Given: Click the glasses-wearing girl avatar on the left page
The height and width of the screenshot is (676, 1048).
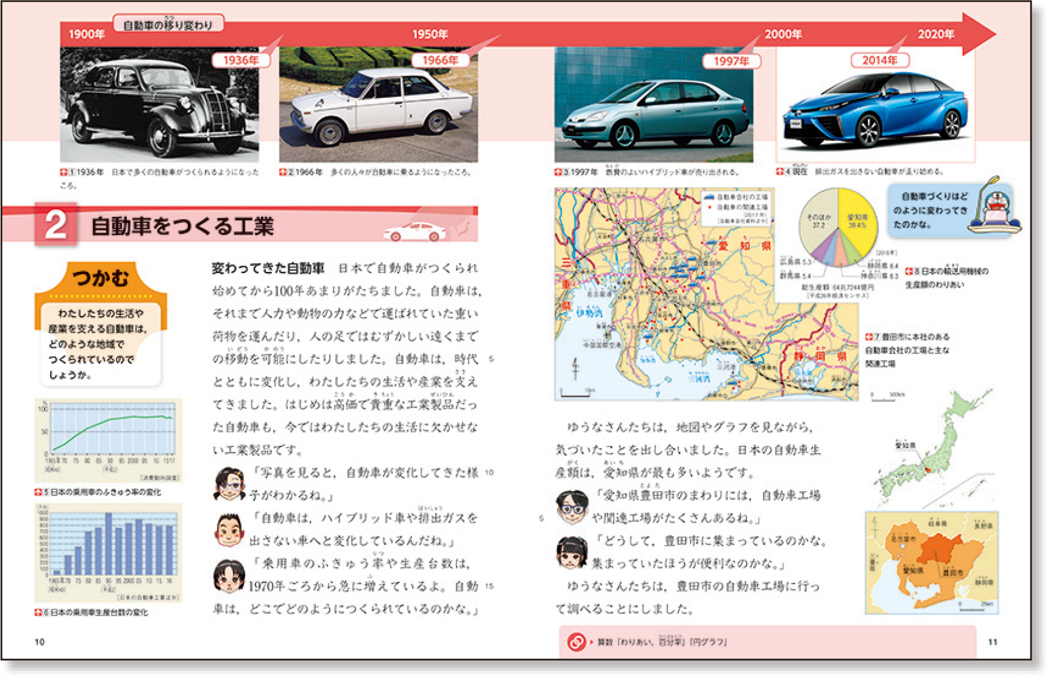Looking at the screenshot, I should pos(230,484).
